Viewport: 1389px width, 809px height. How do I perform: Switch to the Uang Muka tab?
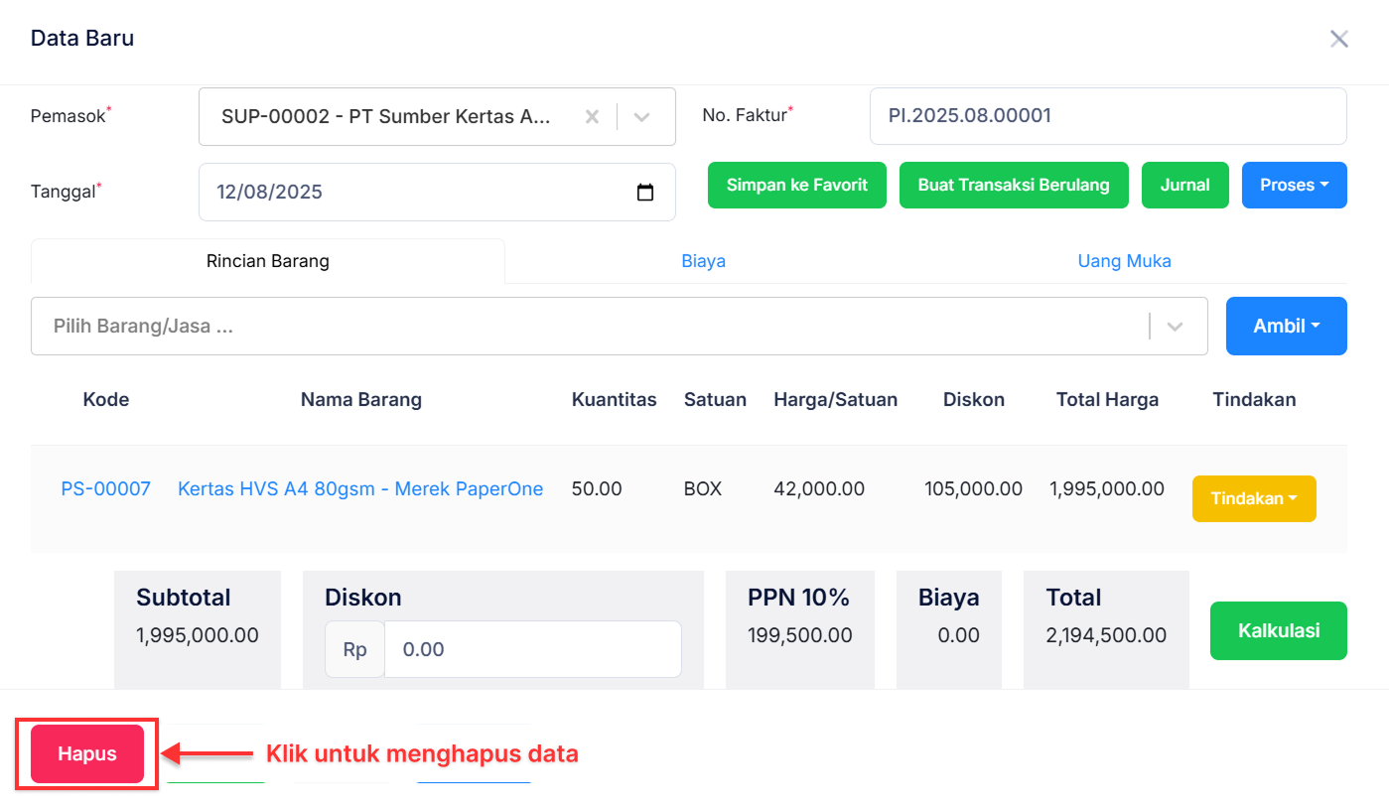click(x=1124, y=260)
